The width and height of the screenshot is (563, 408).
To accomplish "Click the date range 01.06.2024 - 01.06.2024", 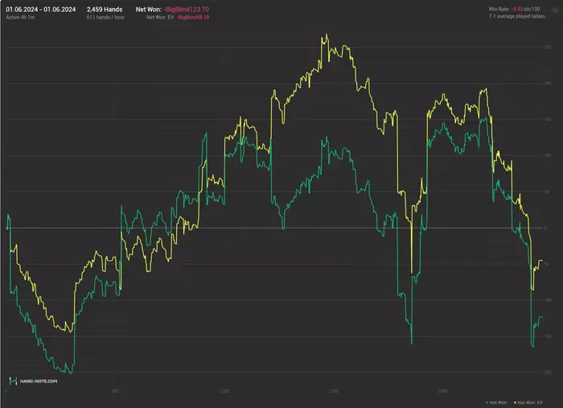I will pyautogui.click(x=41, y=10).
